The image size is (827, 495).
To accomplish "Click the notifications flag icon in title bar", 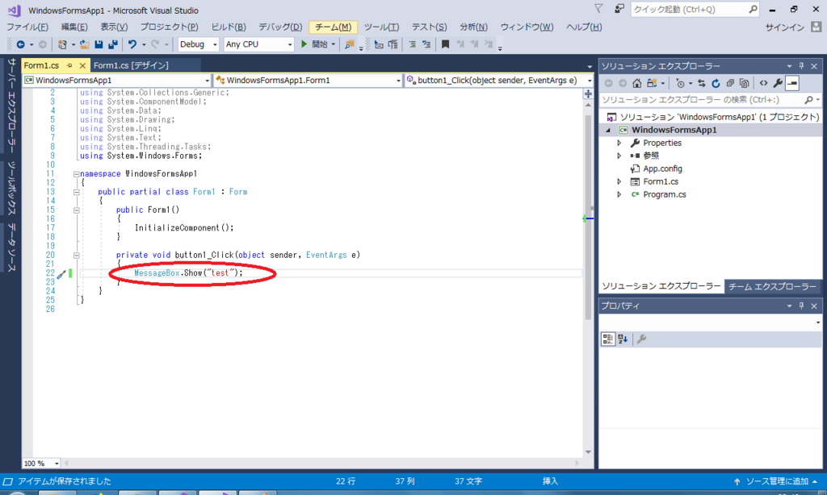I will tap(598, 9).
